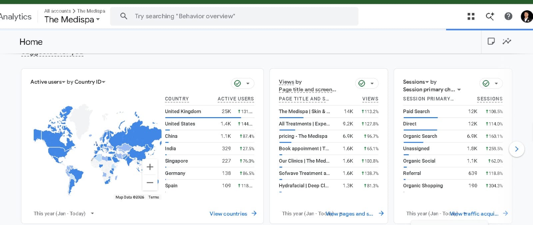Select the United States country row
Screen dimensions: 533x225
[210, 124]
